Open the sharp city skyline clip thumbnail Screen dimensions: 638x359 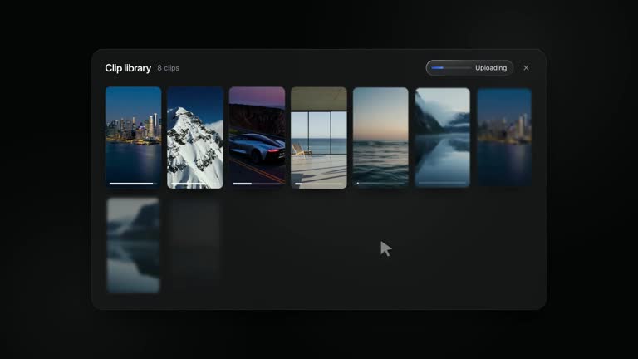134,138
